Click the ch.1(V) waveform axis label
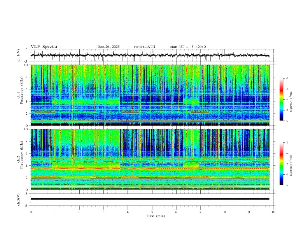 [x=19, y=55]
